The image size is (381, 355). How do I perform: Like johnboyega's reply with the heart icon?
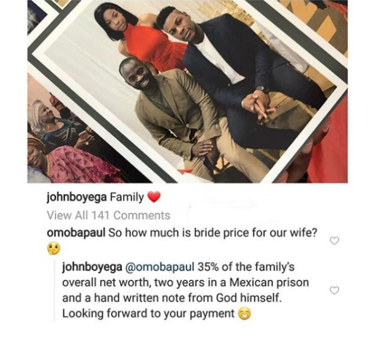tap(334, 290)
